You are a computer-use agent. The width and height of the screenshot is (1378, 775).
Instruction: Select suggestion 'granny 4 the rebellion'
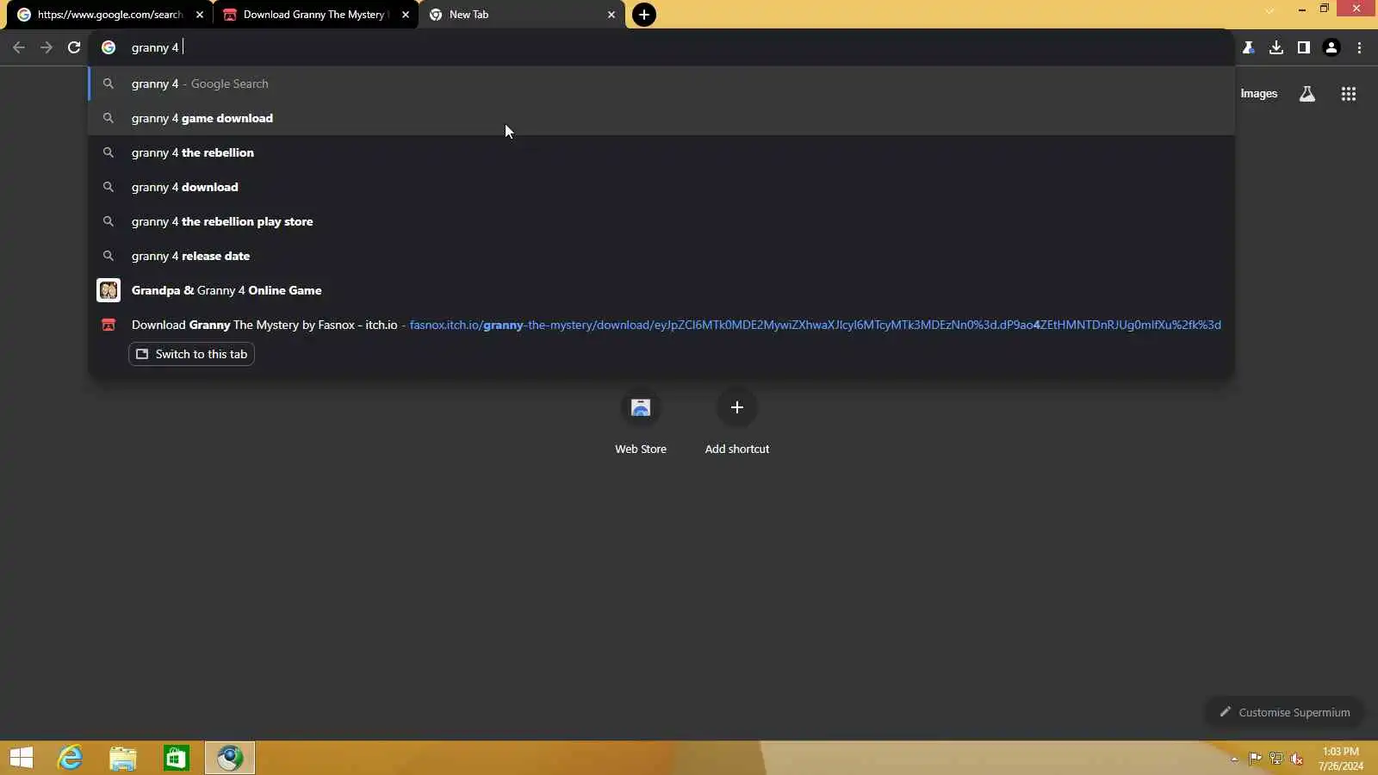661,152
